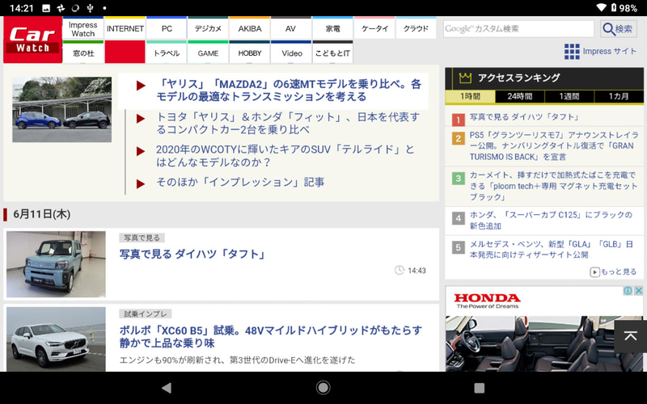Open the PC Watch tab

point(167,28)
